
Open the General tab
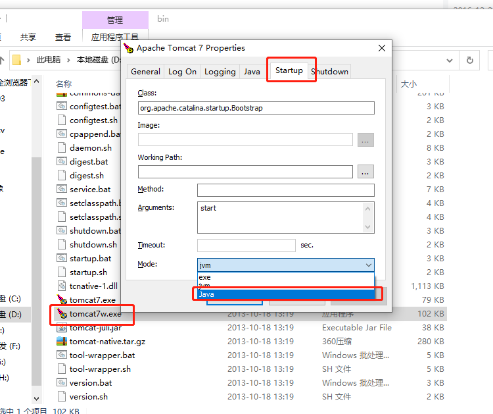tap(145, 72)
